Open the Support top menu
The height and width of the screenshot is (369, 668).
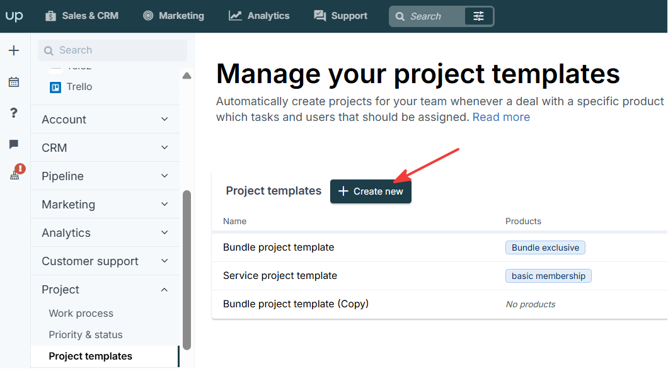click(x=340, y=16)
